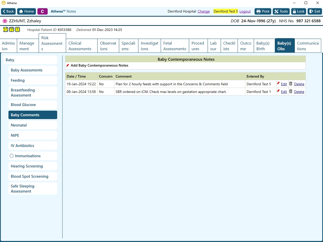The width and height of the screenshot is (323, 242).
Task: Edit the 19-Jan-2024 15:22 note
Action: click(x=284, y=84)
